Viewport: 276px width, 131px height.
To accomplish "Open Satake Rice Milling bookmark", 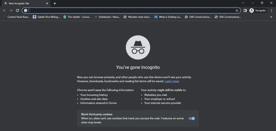I will [46, 17].
